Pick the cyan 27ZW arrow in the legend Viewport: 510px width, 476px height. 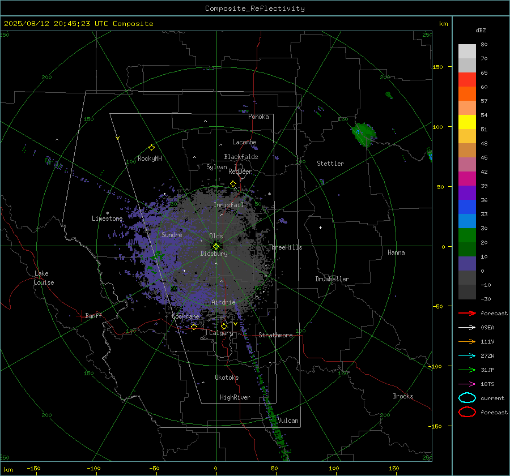coord(467,356)
